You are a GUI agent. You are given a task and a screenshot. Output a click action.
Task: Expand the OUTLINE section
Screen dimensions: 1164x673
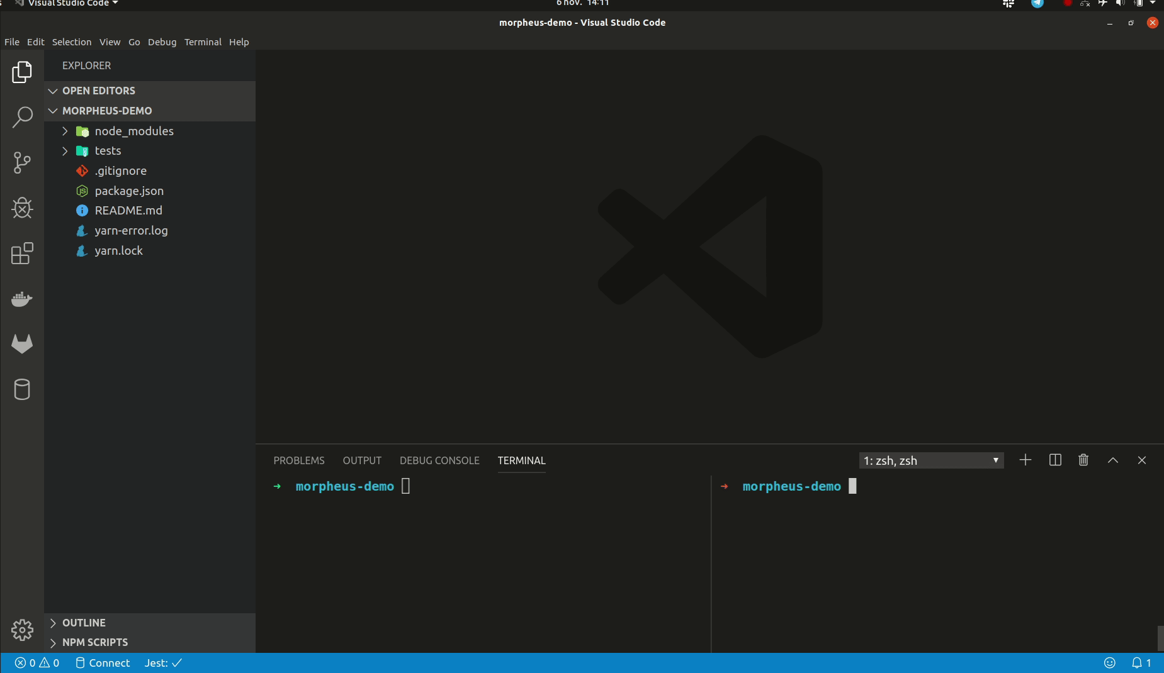click(150, 623)
